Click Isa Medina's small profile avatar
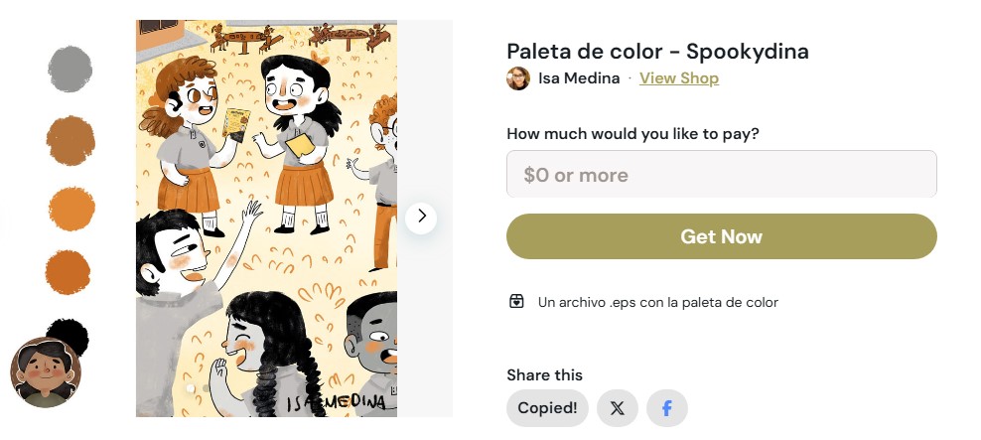 pyautogui.click(x=518, y=78)
